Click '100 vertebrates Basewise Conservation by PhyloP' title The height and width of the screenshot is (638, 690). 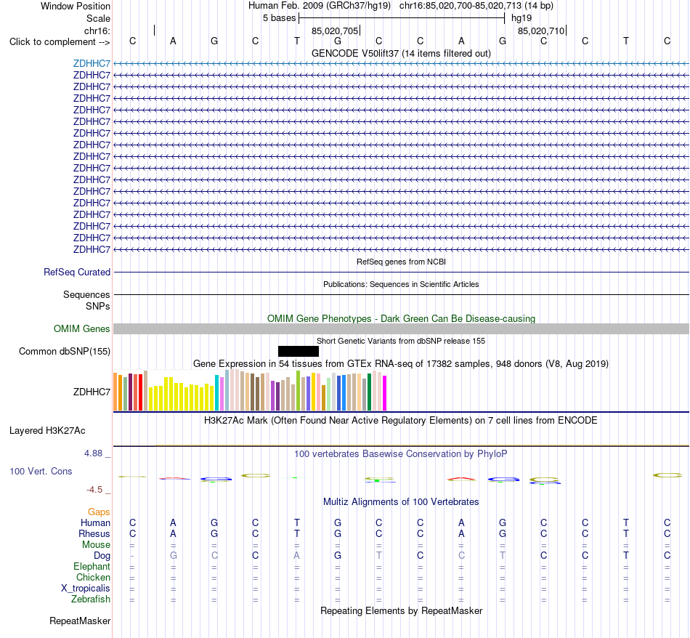[x=401, y=453]
